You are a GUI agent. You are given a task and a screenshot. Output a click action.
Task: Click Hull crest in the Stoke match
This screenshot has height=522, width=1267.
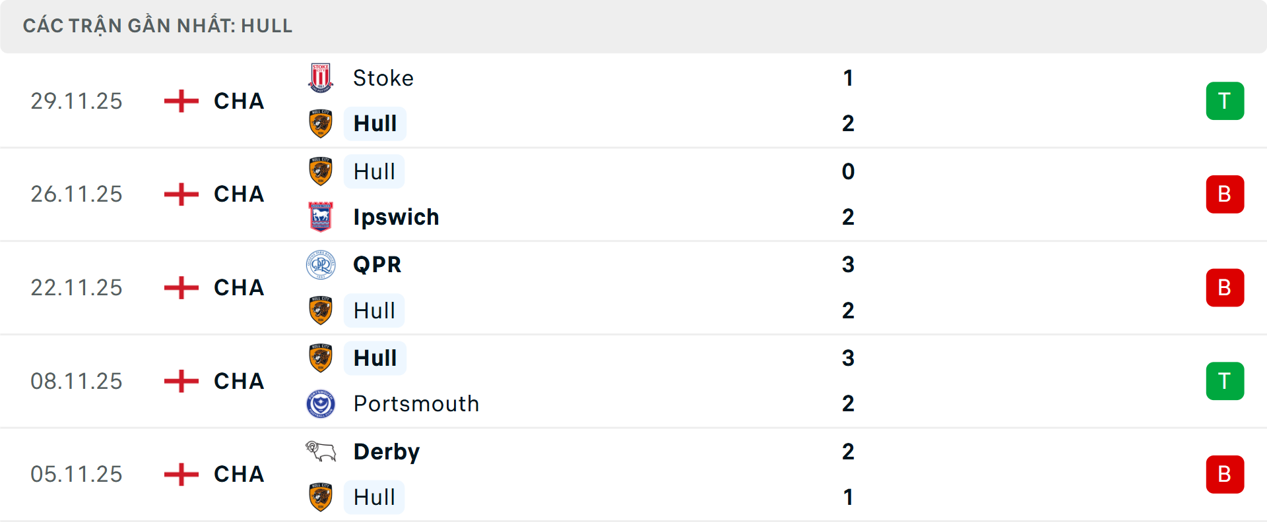[x=321, y=123]
